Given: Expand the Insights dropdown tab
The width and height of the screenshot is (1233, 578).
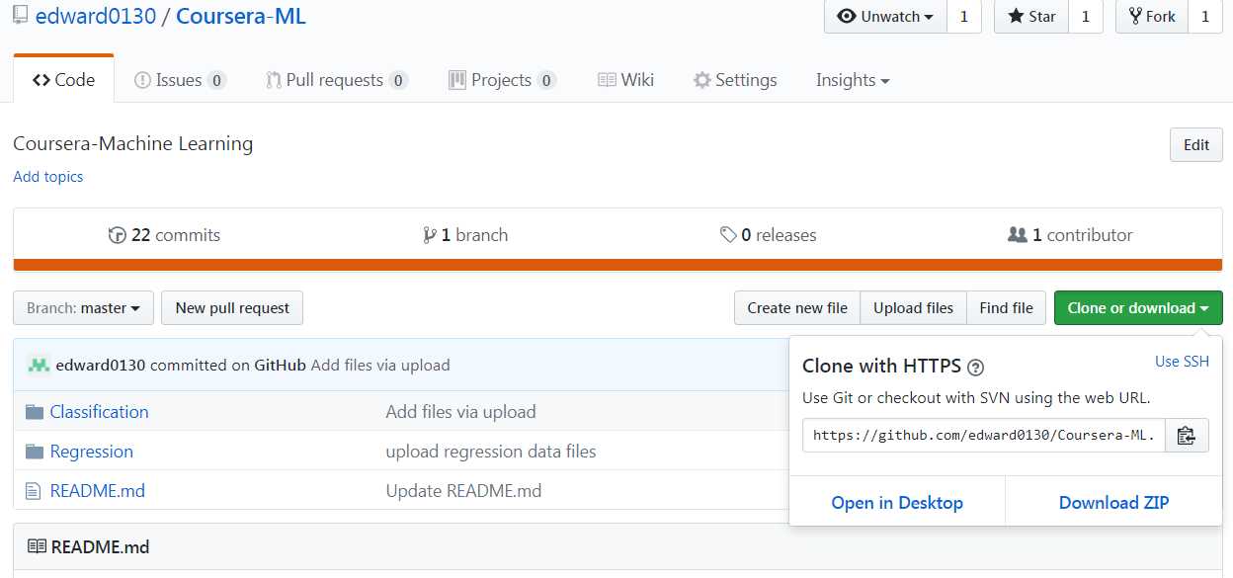Looking at the screenshot, I should (x=853, y=80).
